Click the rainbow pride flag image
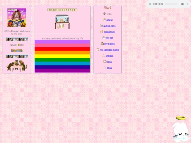Image resolution: width=191 pixels, height=143 pixels. point(62,56)
